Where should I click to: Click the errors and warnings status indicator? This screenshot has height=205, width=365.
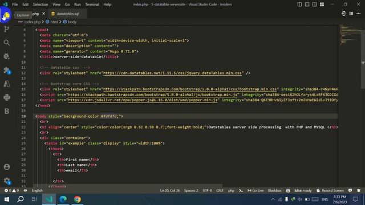point(11,190)
